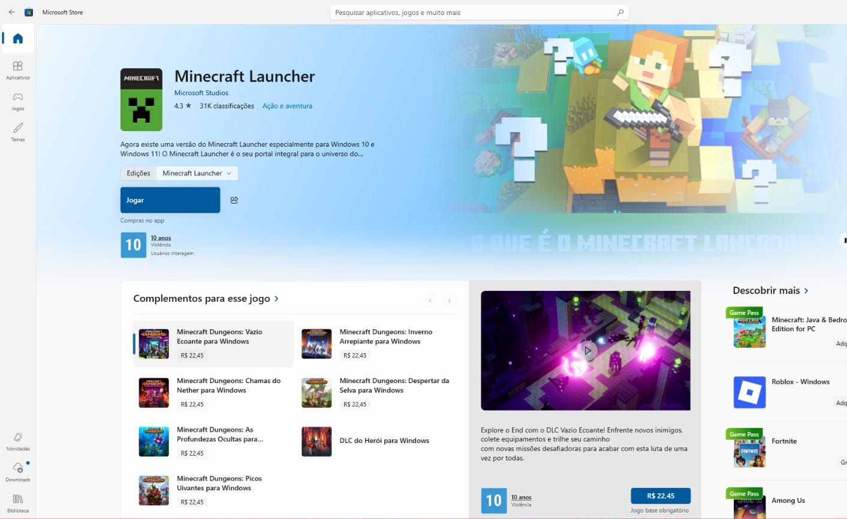Select Minecraft Dungeons: Despertar da Selva add-on
This screenshot has height=519, width=847.
point(377,393)
